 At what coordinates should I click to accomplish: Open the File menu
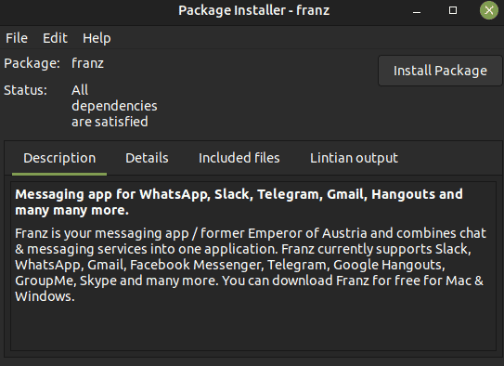click(17, 38)
